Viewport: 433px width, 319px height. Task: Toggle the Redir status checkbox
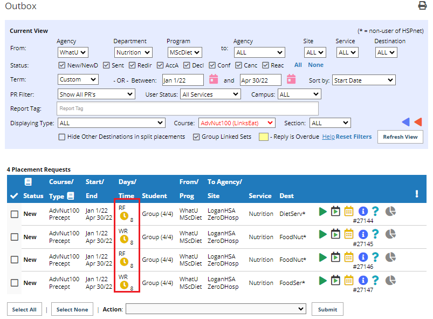[132, 65]
